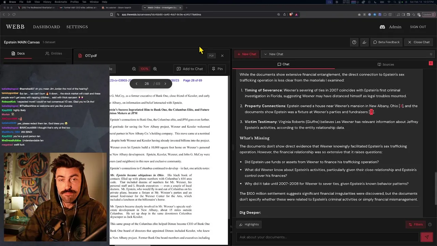Click the address bar URL
The height and width of the screenshot is (246, 437).
click(x=161, y=14)
